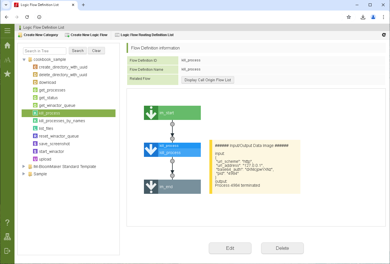The height and width of the screenshot is (264, 390).
Task: Select the Logic Flow Definition List tab
Action: coord(45,5)
